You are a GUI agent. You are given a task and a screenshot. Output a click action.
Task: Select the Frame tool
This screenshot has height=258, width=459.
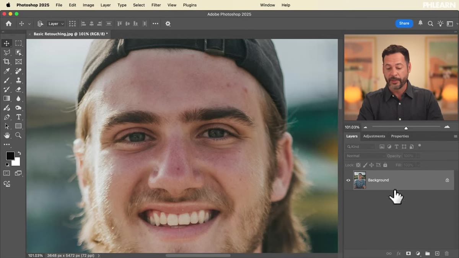coord(18,62)
